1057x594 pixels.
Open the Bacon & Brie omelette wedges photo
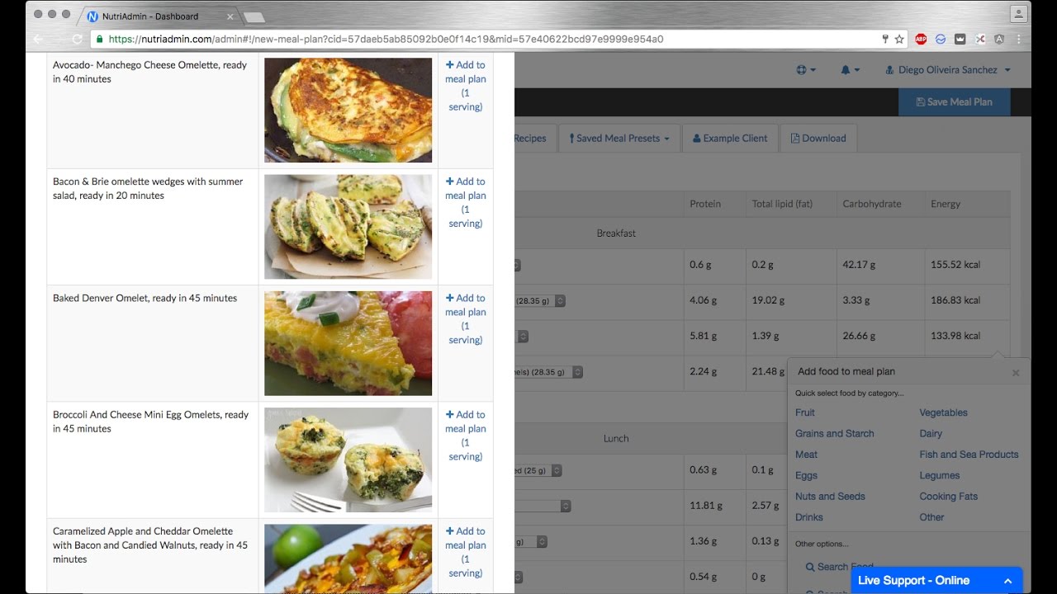[x=348, y=227]
